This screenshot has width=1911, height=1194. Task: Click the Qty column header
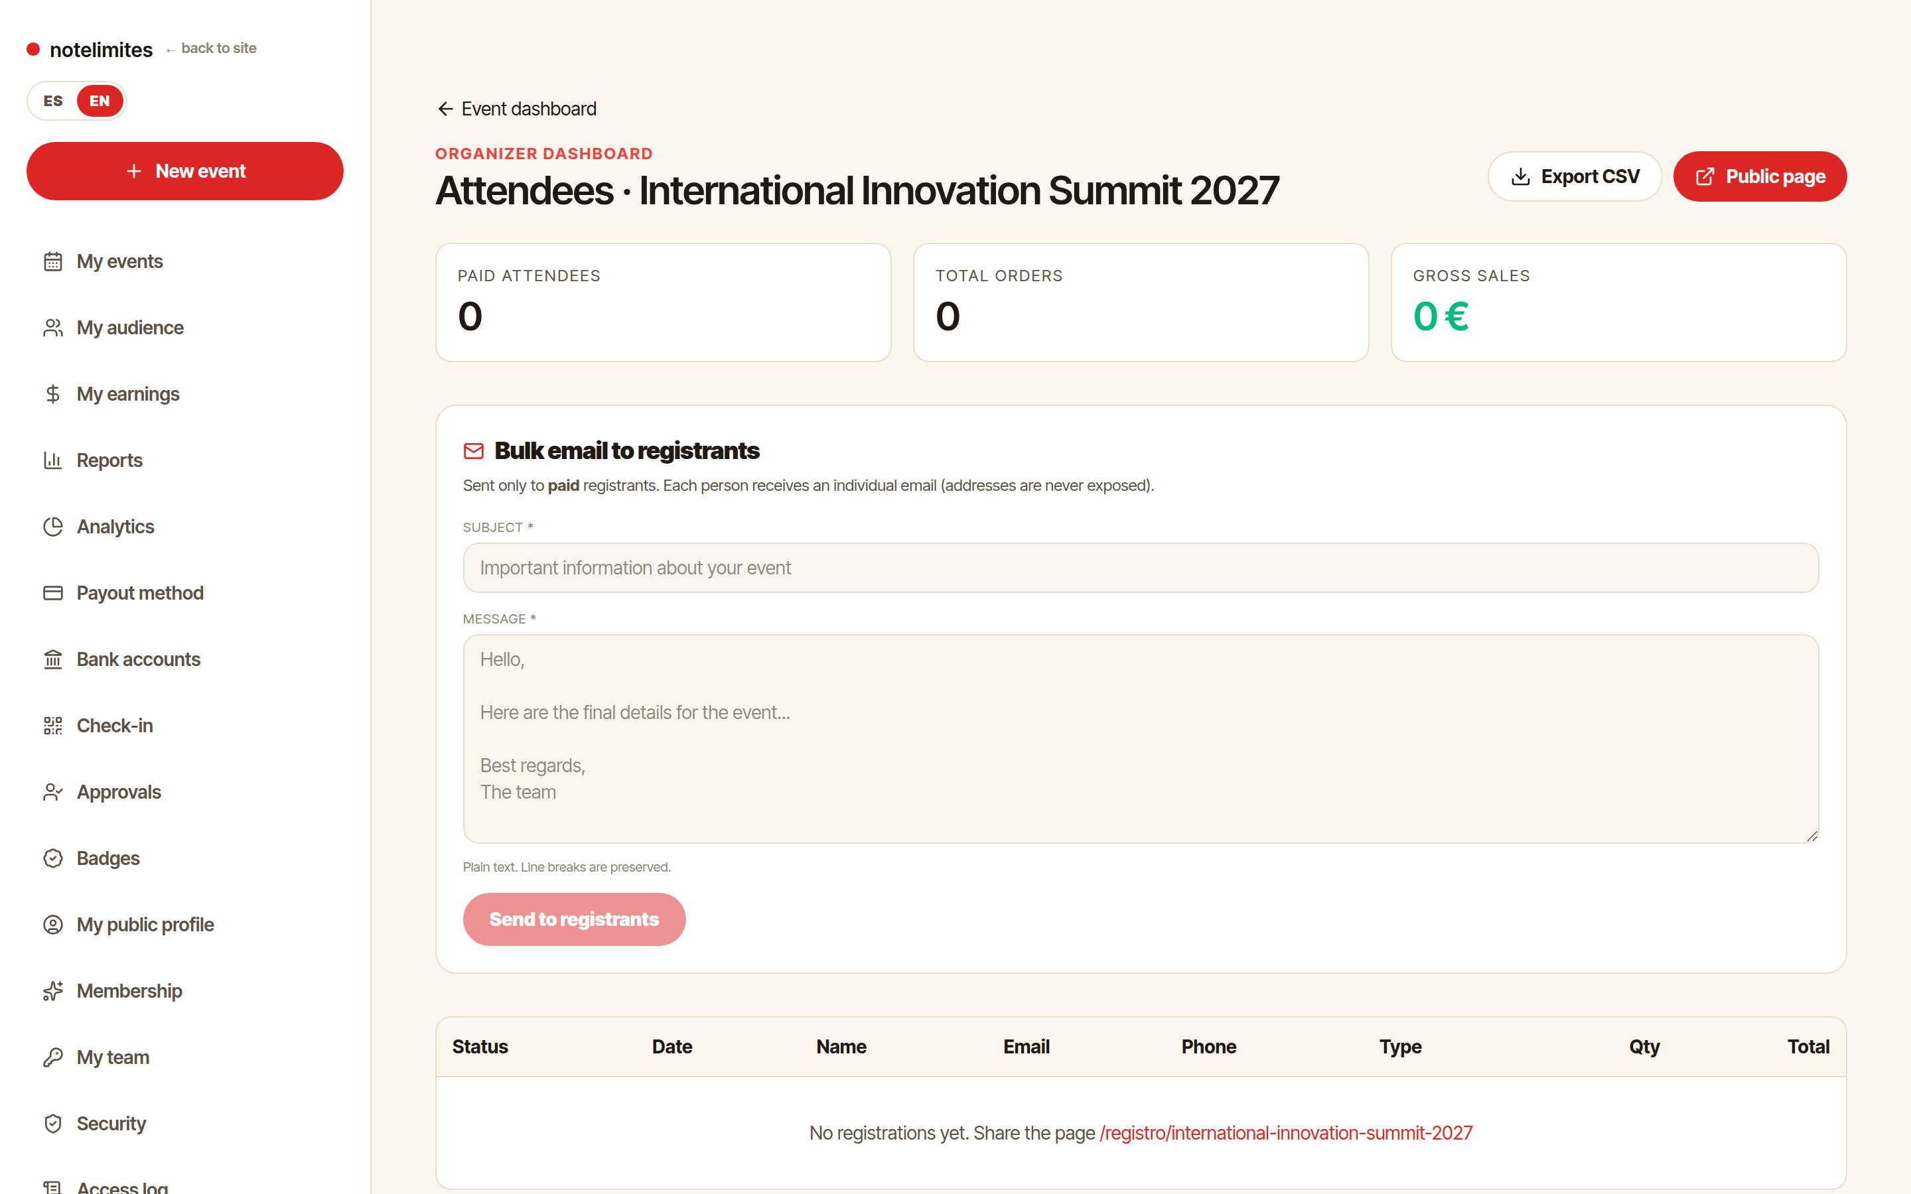pyautogui.click(x=1644, y=1046)
